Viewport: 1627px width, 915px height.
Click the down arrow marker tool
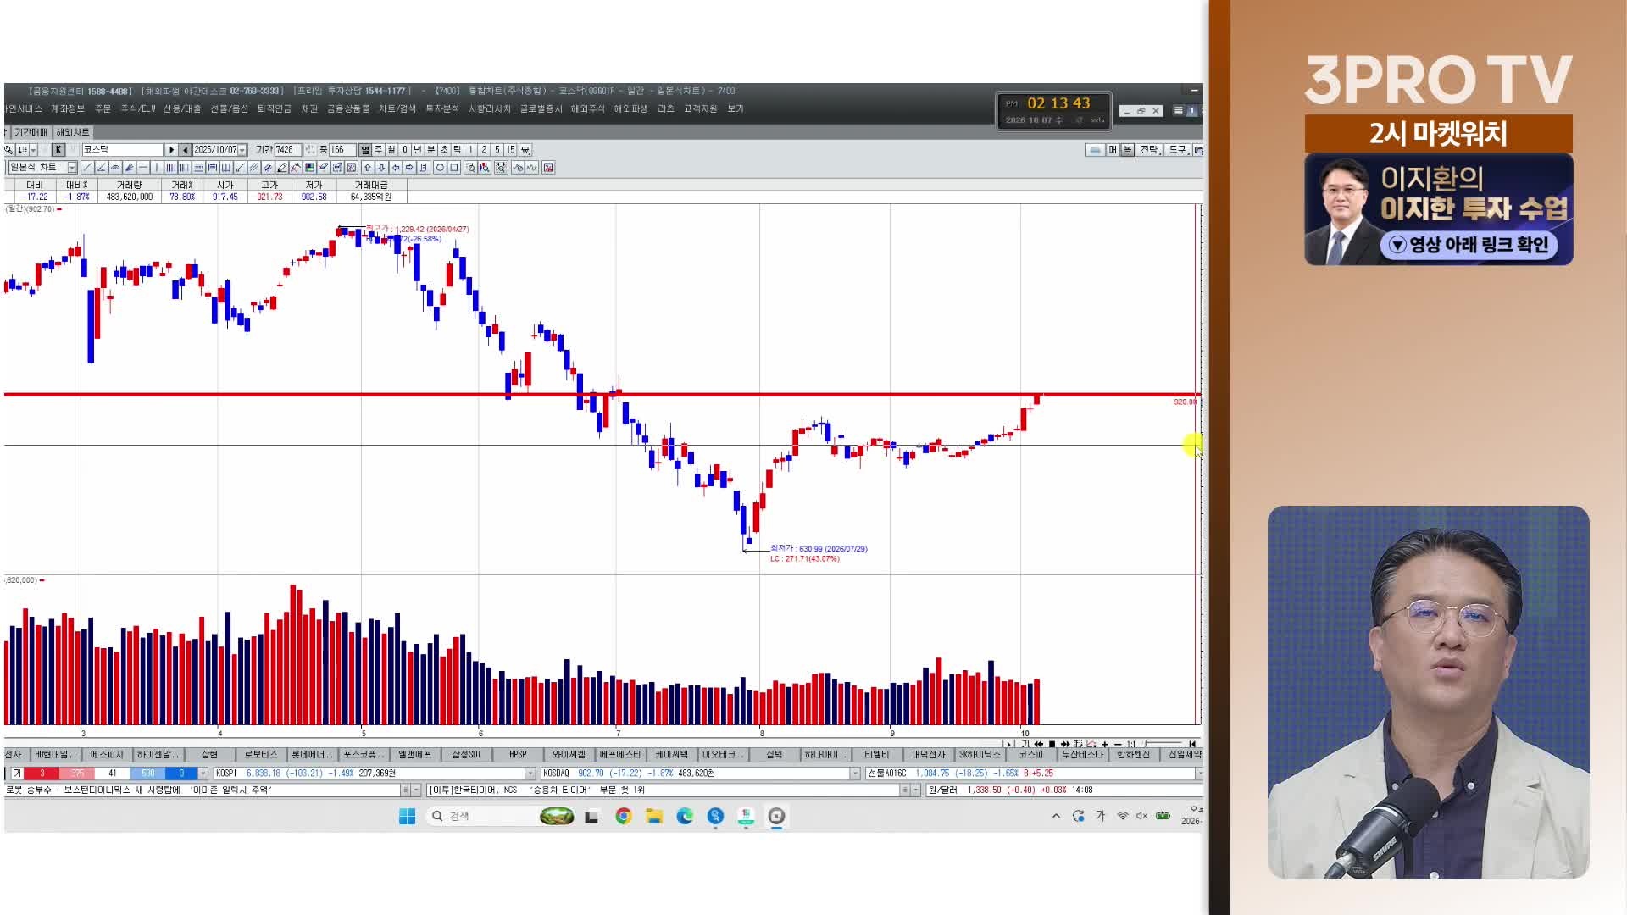pyautogui.click(x=381, y=168)
